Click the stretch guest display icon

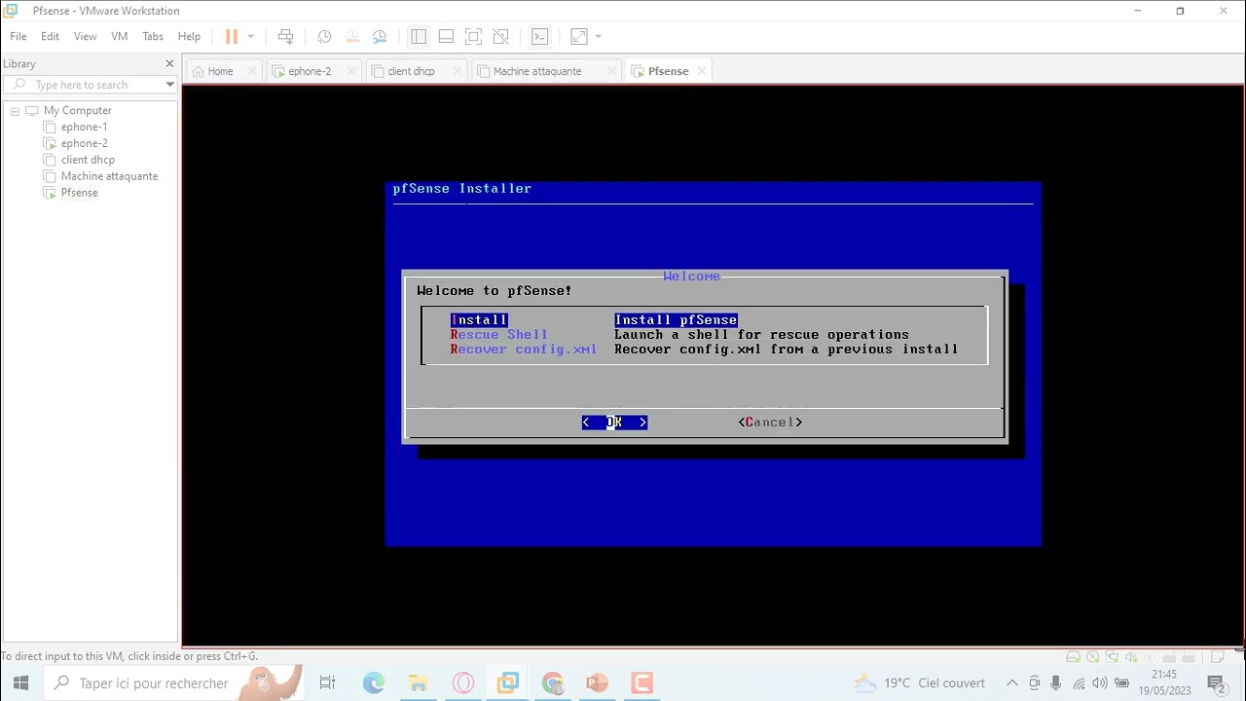click(578, 36)
